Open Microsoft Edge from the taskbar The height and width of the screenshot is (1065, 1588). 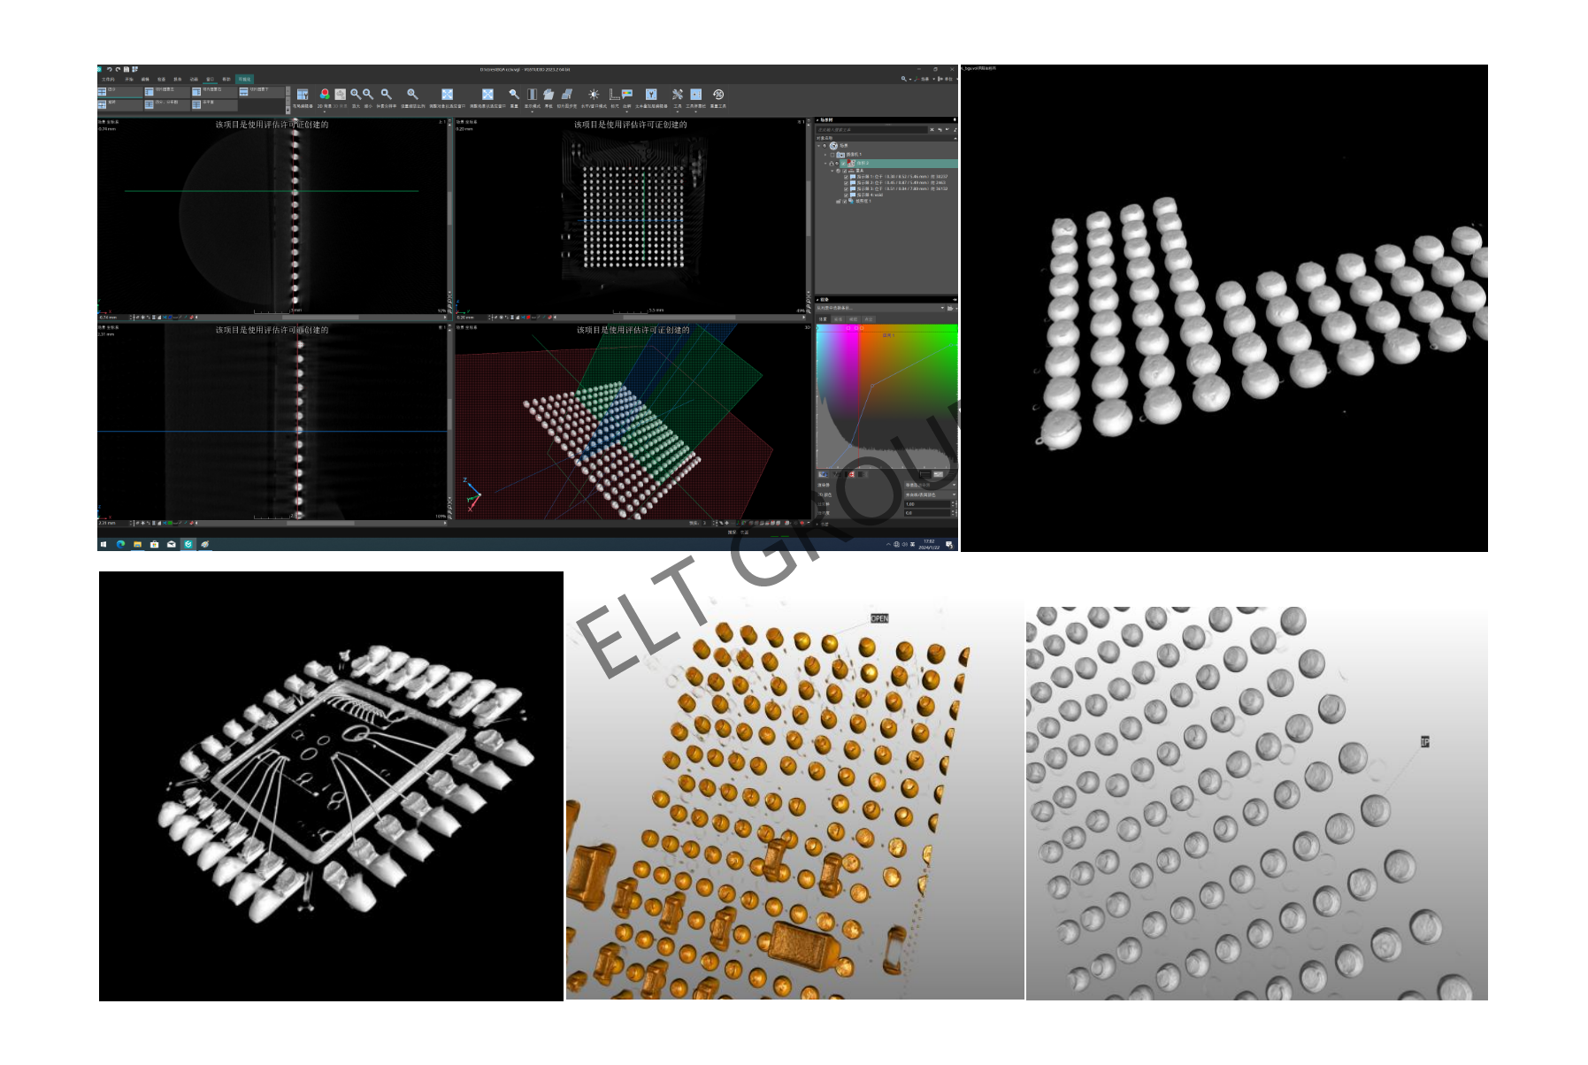[120, 544]
